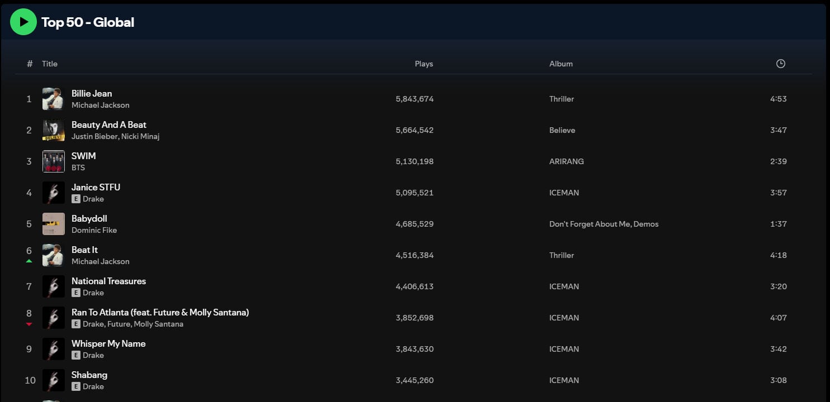Click the explicit badge on Ran To Atlanta
This screenshot has width=830, height=402.
(x=76, y=324)
